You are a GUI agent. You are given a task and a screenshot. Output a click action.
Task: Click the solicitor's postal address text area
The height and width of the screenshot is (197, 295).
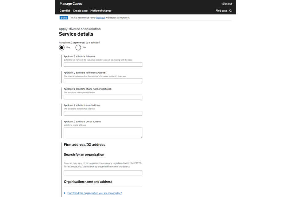pos(103,133)
